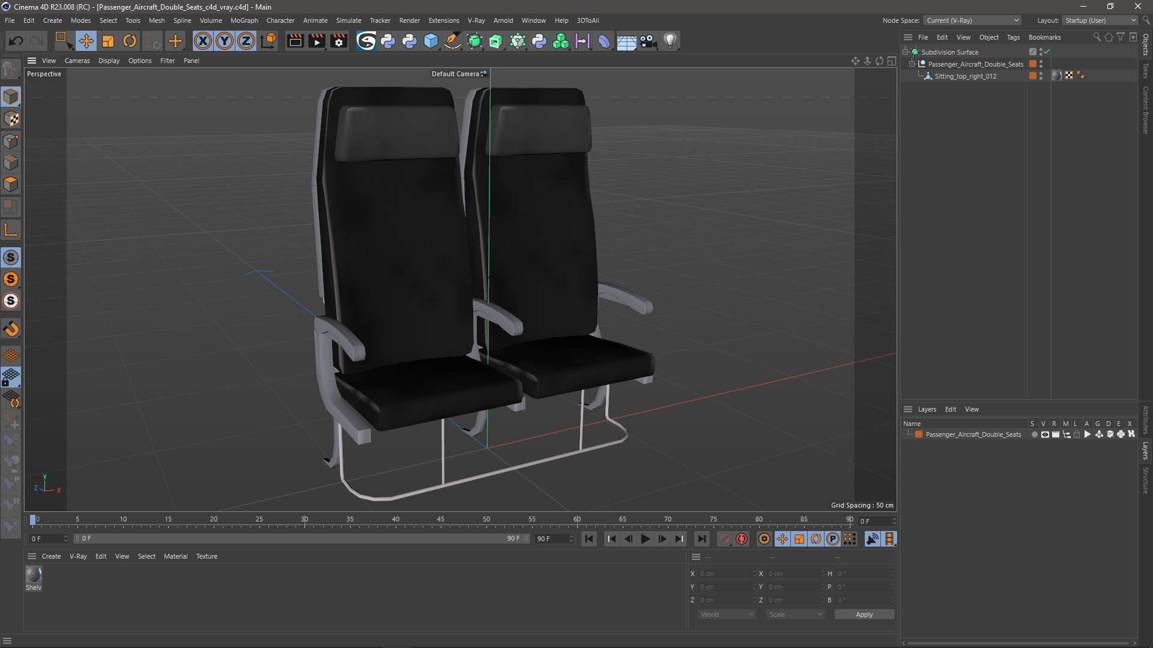Click Render View clapperboard icon
Image resolution: width=1153 pixels, height=648 pixels.
coord(295,41)
